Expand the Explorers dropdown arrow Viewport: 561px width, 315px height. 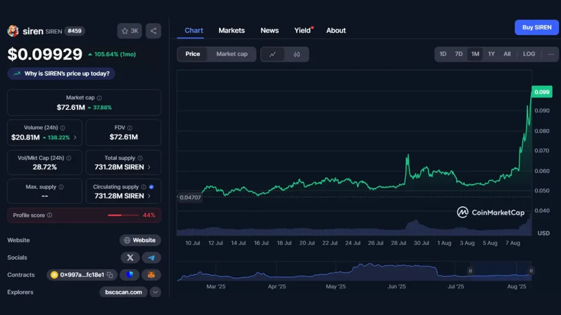point(155,292)
